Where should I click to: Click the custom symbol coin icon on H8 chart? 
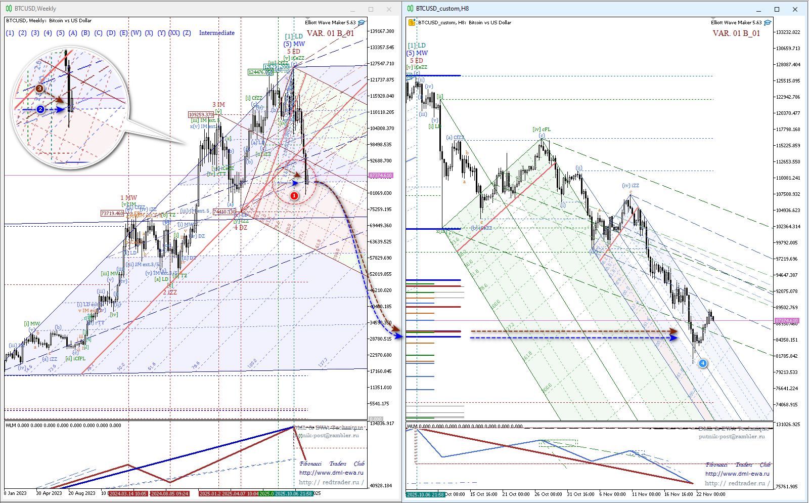pos(412,23)
